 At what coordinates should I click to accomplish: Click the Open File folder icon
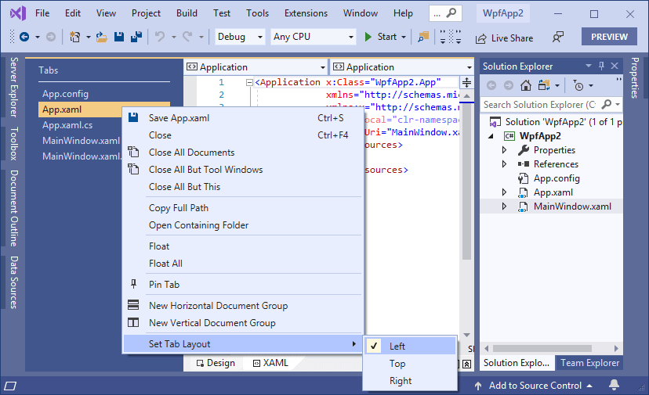tap(102, 37)
